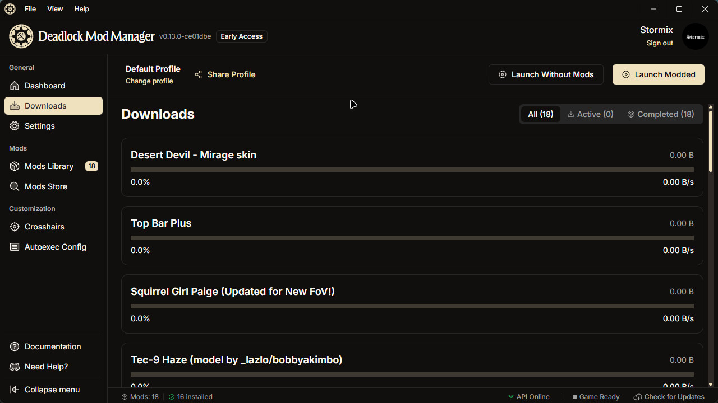The width and height of the screenshot is (718, 403).
Task: Open the View menu
Action: click(54, 9)
